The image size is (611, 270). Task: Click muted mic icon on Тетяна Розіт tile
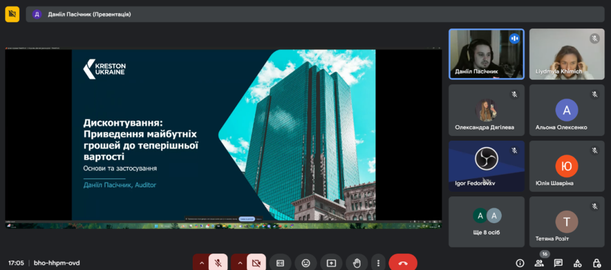tap(595, 206)
